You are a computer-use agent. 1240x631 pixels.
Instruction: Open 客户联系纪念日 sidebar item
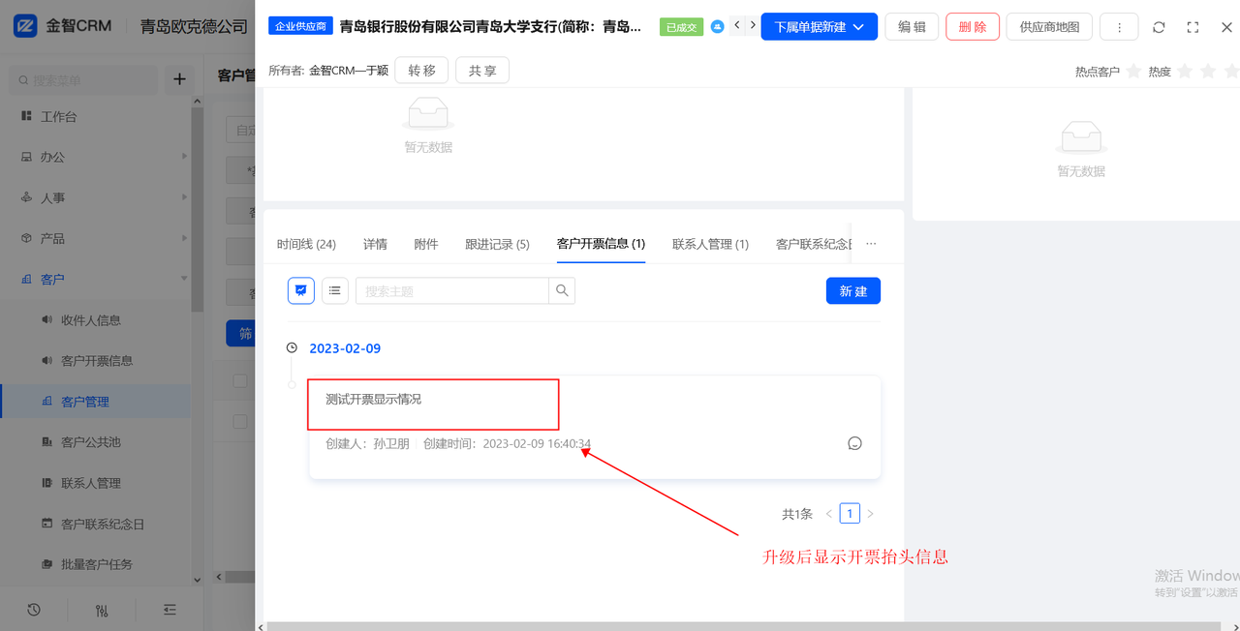coord(103,524)
